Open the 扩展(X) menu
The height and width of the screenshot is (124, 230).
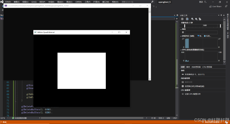coord(96,2)
